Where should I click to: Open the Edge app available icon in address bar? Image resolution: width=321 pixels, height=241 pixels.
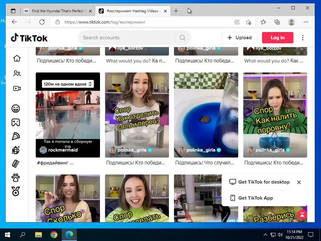tap(237, 22)
